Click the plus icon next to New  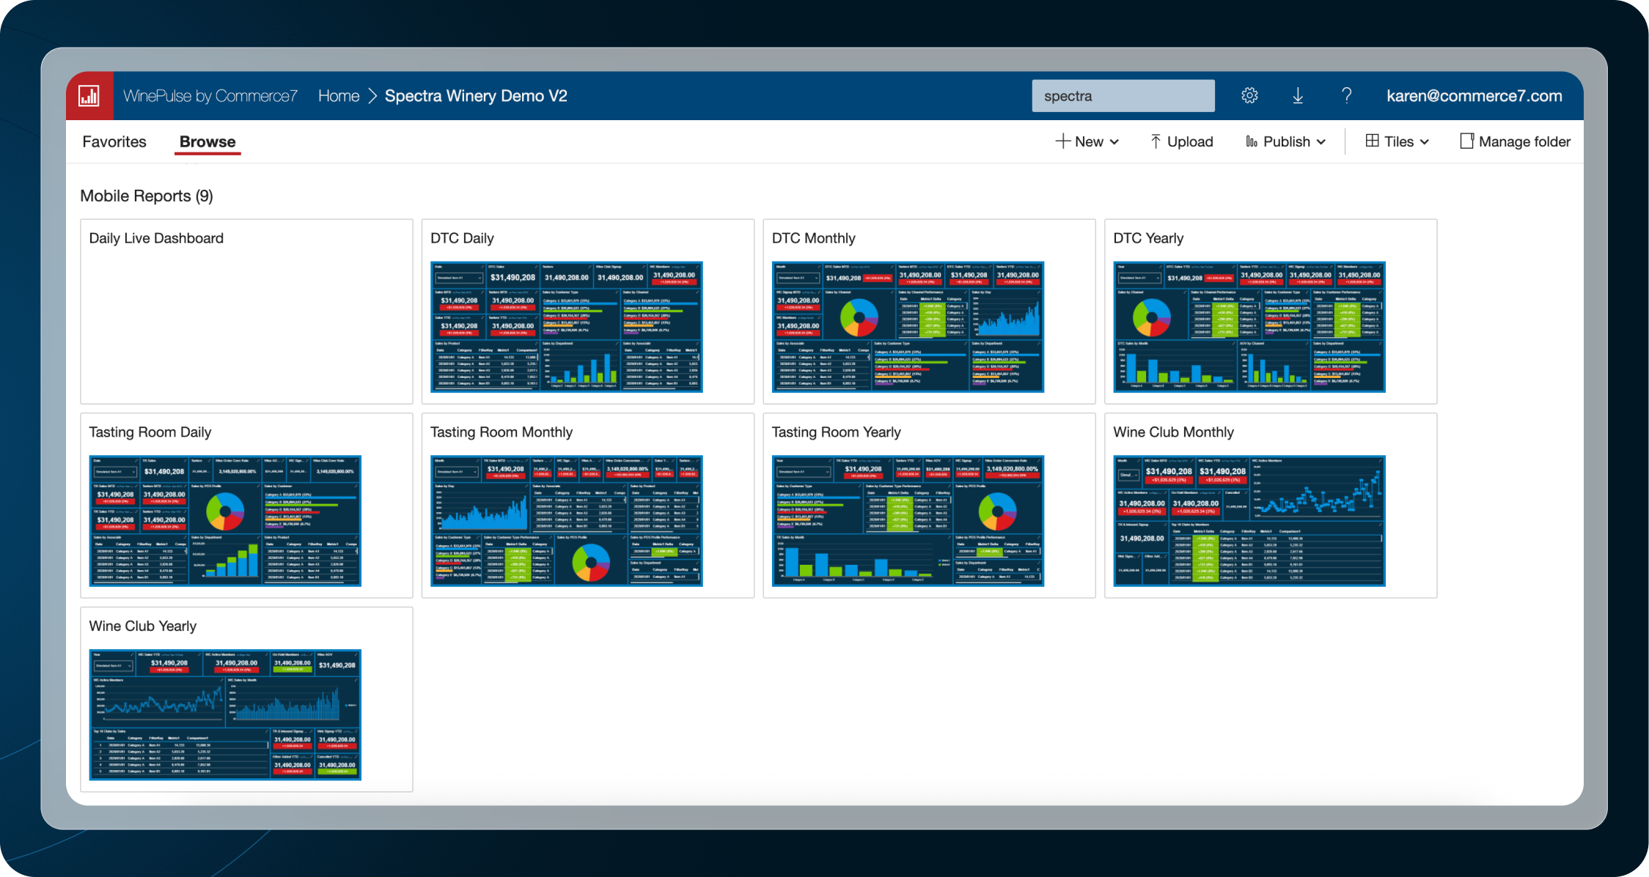tap(1062, 141)
